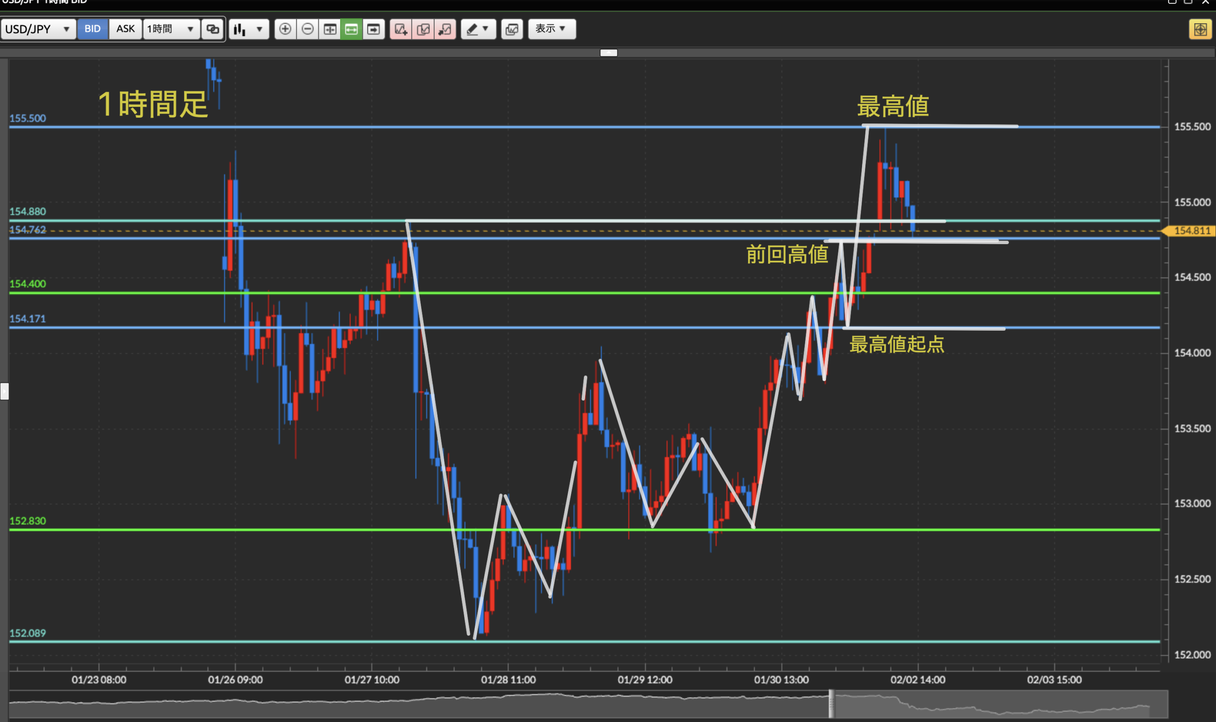Image resolution: width=1216 pixels, height=722 pixels.
Task: Open the candlestick chart type dropdown
Action: [x=248, y=29]
